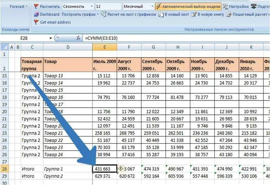Viewport: 270px width, 185px height.
Task: Open the Построить график dropdown arrow
Action: click(98, 15)
